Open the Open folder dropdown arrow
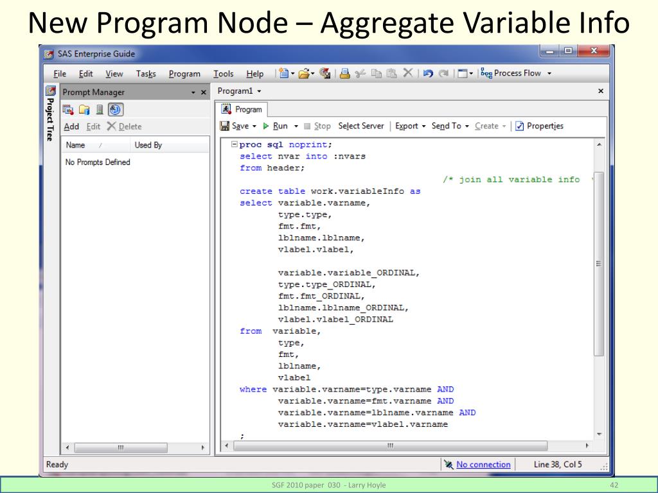 (x=313, y=74)
